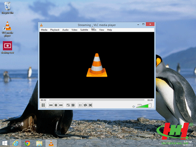196x147 pixels.
Task: Toggle fullscreen video mode icon
Action: (x=68, y=105)
